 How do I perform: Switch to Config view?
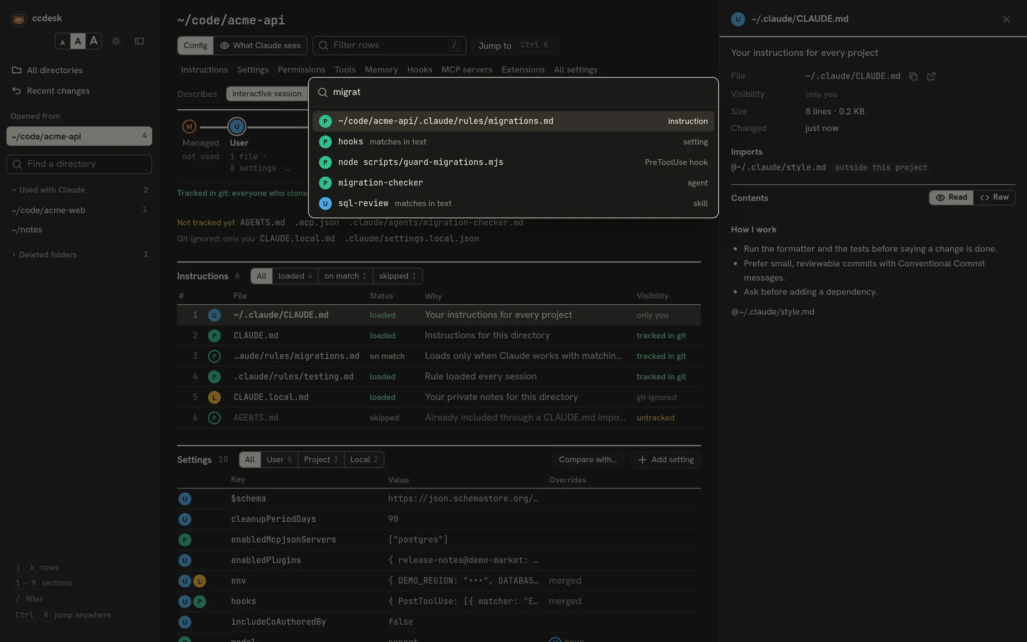[x=195, y=45]
